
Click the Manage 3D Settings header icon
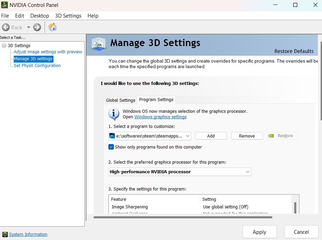tap(98, 43)
